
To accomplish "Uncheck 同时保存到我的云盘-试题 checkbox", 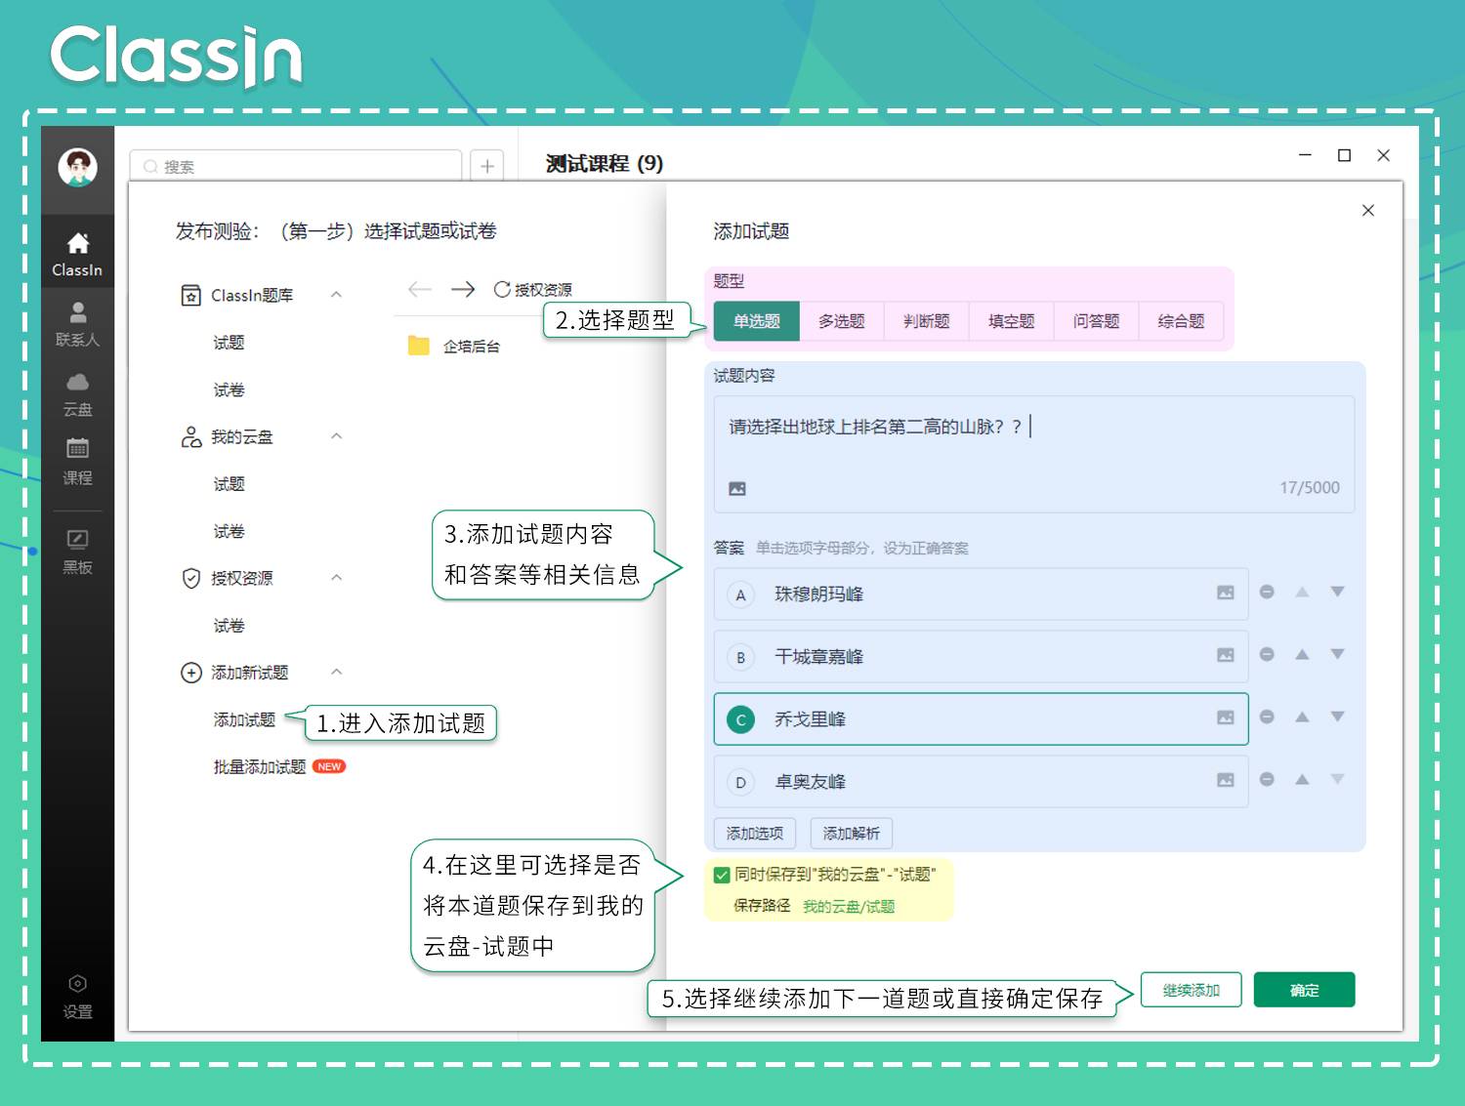I will point(722,875).
